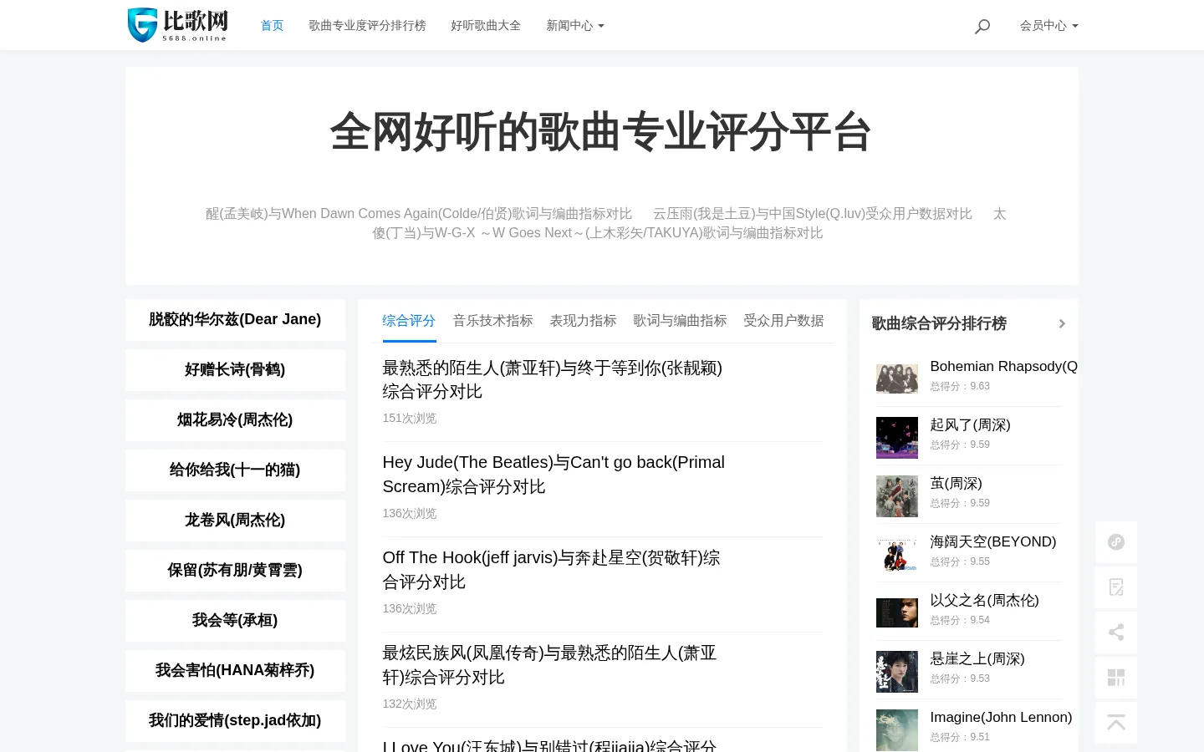Open Imagine(John Lennon) ranking title
1204x752 pixels.
click(x=1001, y=718)
